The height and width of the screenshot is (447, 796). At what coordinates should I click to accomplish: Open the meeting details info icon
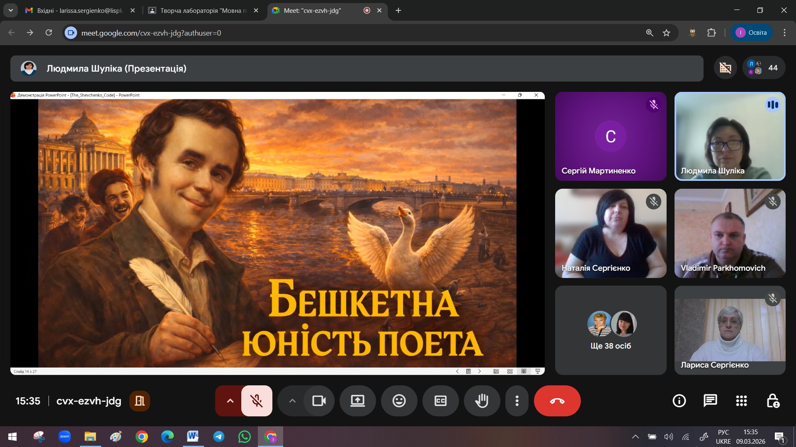click(x=679, y=401)
